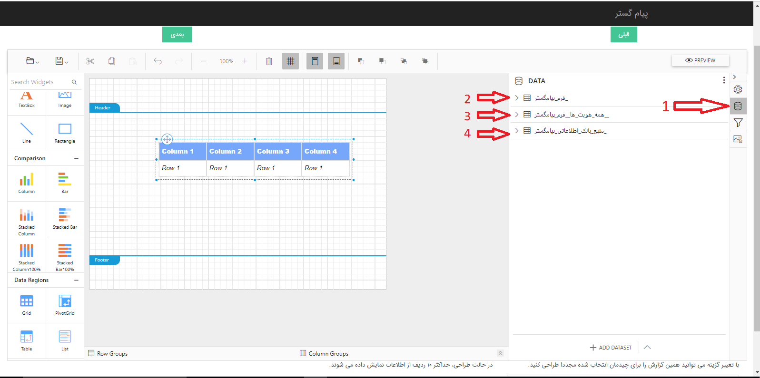Viewport: 760px width, 378px height.
Task: Select the Stacked Bar chart widget
Action: pyautogui.click(x=65, y=218)
